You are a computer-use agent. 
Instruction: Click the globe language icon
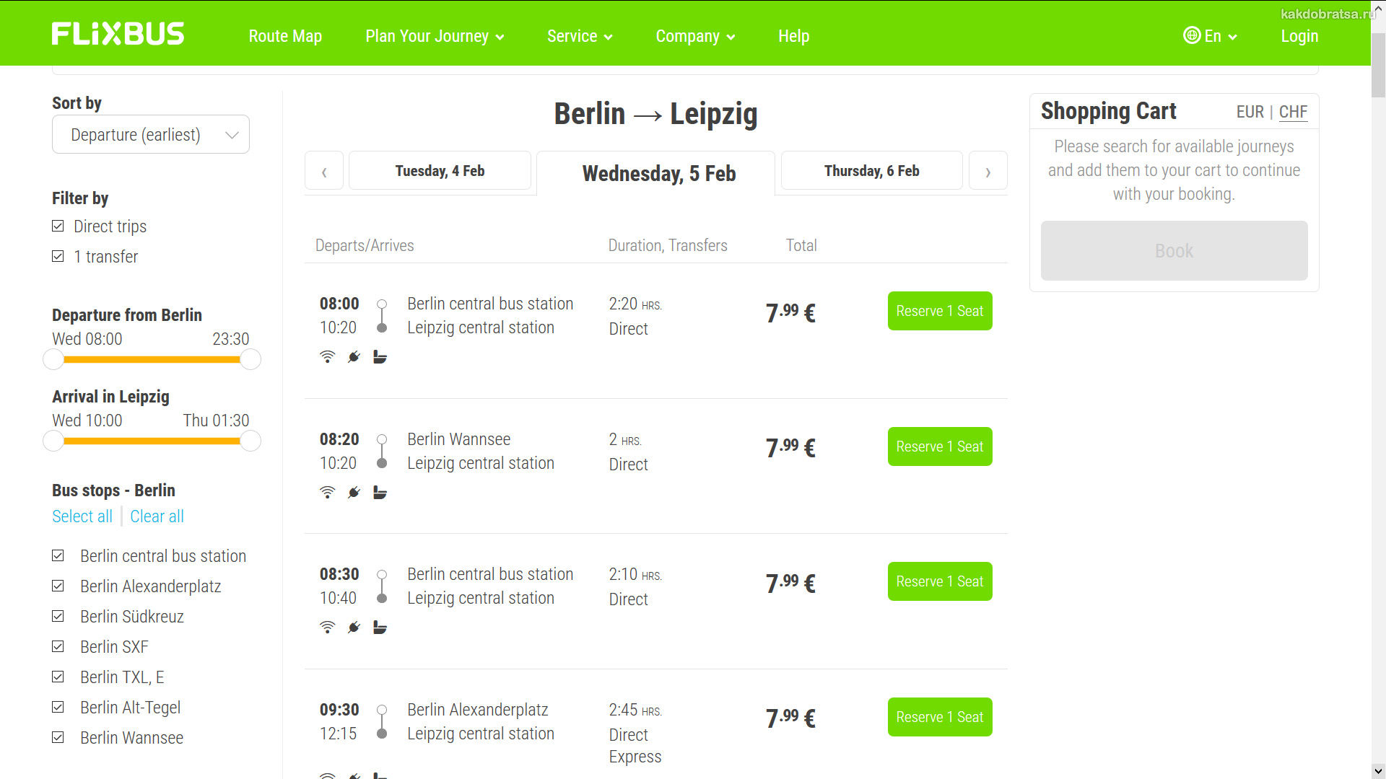1191,35
